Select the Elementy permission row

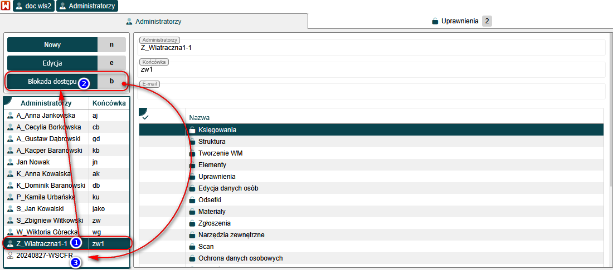[372, 165]
